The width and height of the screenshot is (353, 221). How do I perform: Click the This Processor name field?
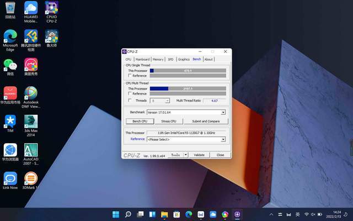186,133
